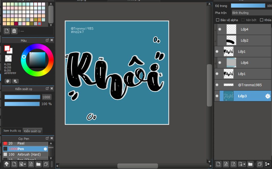
Task: Download cloud brushes with the cloud icon
Action: coord(7,164)
